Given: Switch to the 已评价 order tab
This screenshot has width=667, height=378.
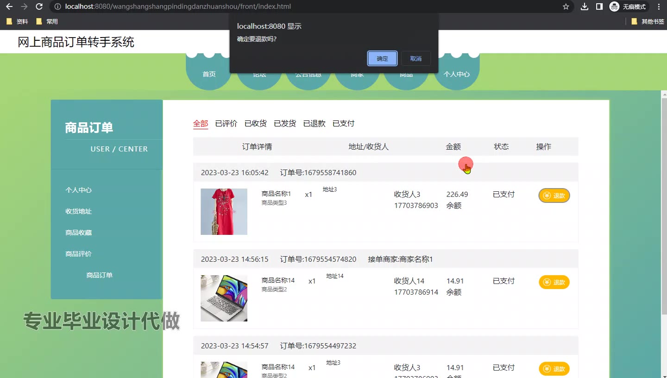Looking at the screenshot, I should pos(226,123).
